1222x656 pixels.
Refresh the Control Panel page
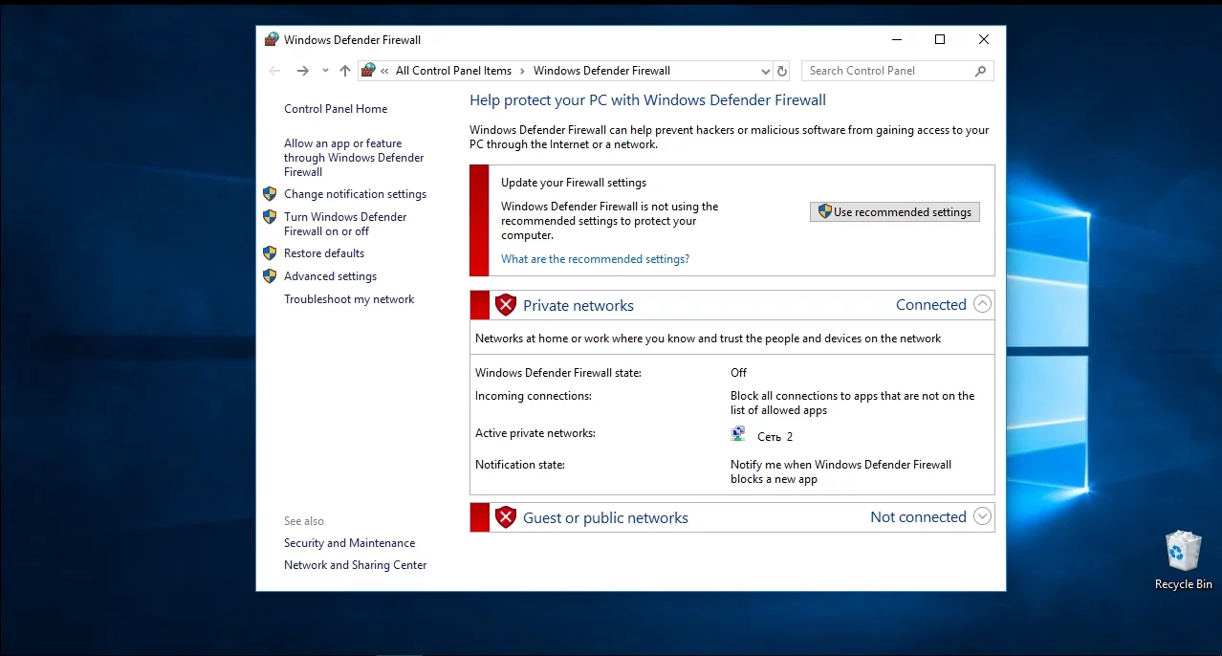click(782, 71)
